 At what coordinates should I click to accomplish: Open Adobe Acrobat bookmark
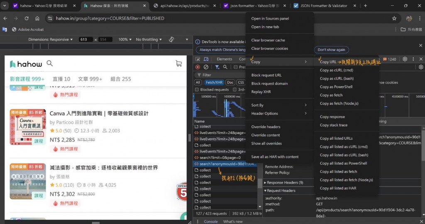(x=28, y=29)
